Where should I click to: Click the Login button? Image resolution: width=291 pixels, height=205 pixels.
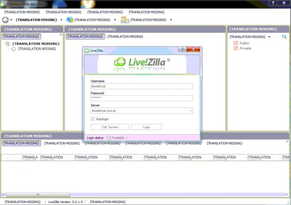146,127
